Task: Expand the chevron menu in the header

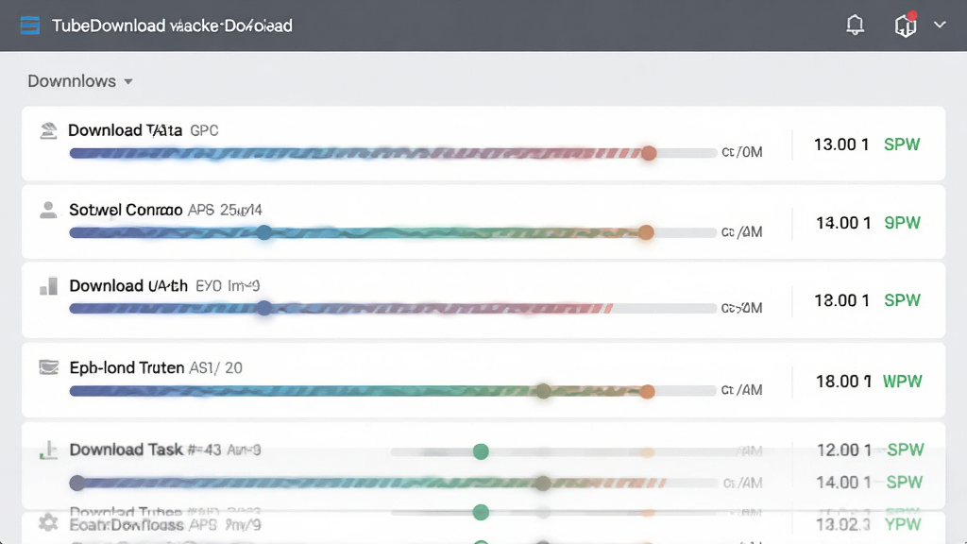Action: (x=940, y=25)
